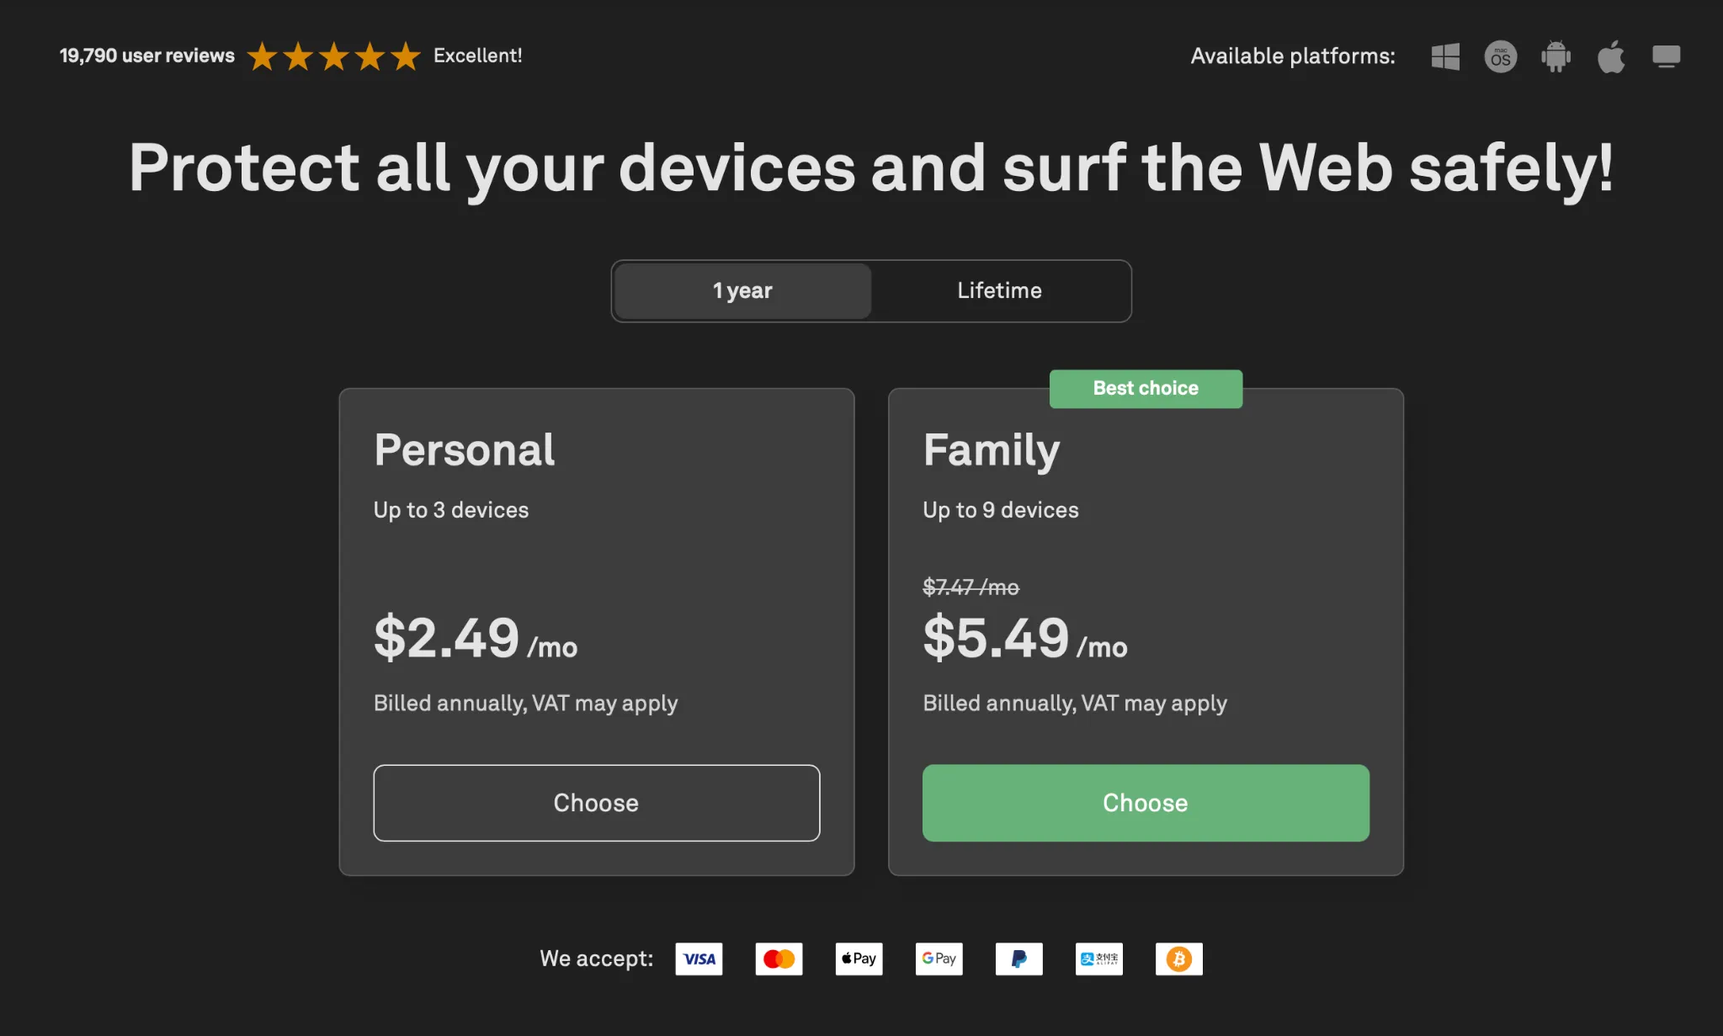Click the Windows platform icon

(1444, 56)
